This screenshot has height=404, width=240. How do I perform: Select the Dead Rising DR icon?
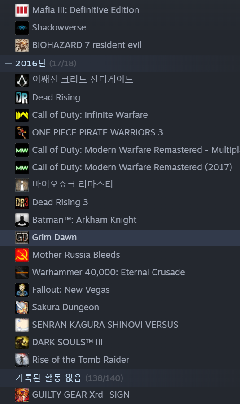point(22,98)
